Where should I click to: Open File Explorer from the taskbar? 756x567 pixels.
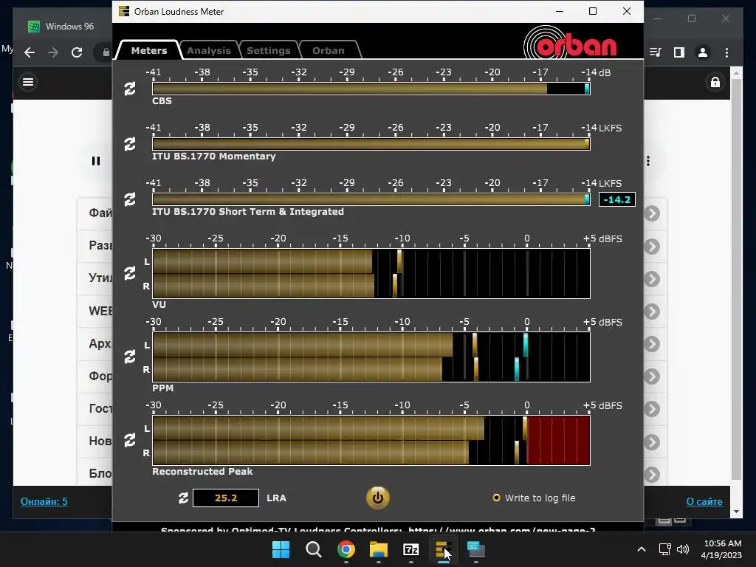[x=379, y=549]
